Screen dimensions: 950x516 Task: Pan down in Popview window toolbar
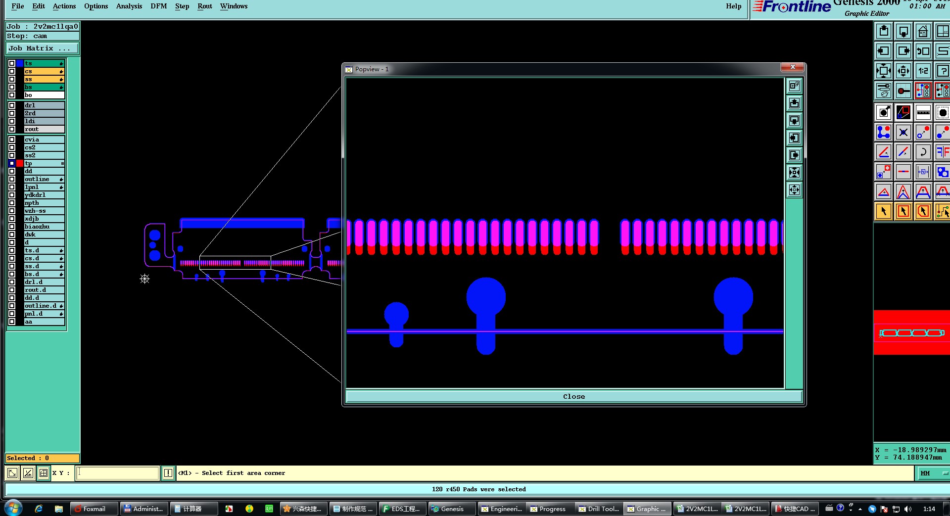point(794,120)
